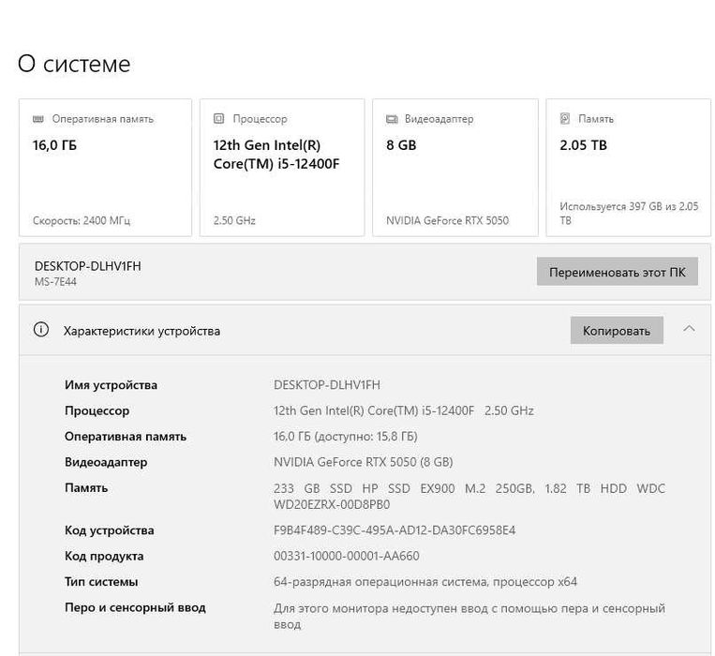Click the storage drive icon
Image resolution: width=715 pixels, height=656 pixels.
565,119
